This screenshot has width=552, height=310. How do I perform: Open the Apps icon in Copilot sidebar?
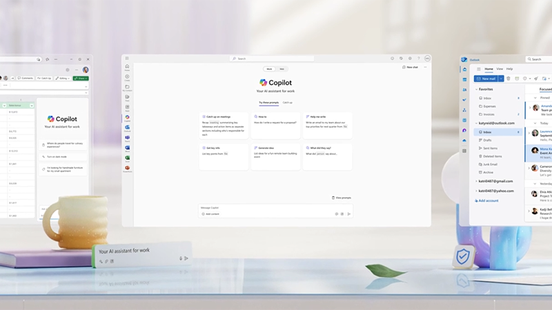[x=127, y=108]
